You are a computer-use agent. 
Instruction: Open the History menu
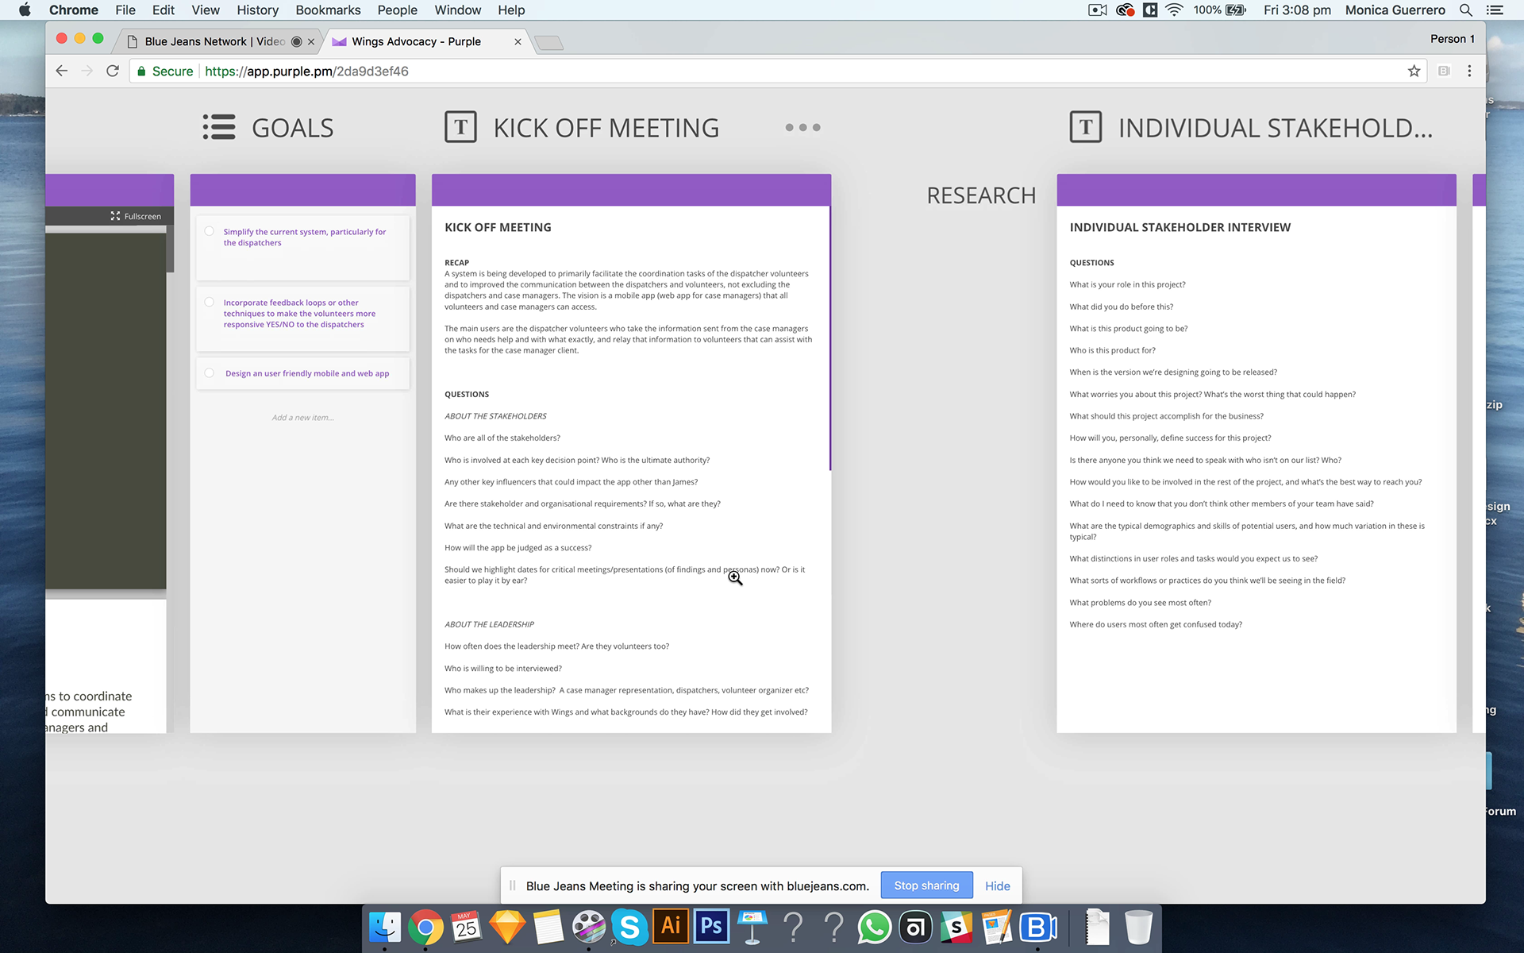click(257, 10)
